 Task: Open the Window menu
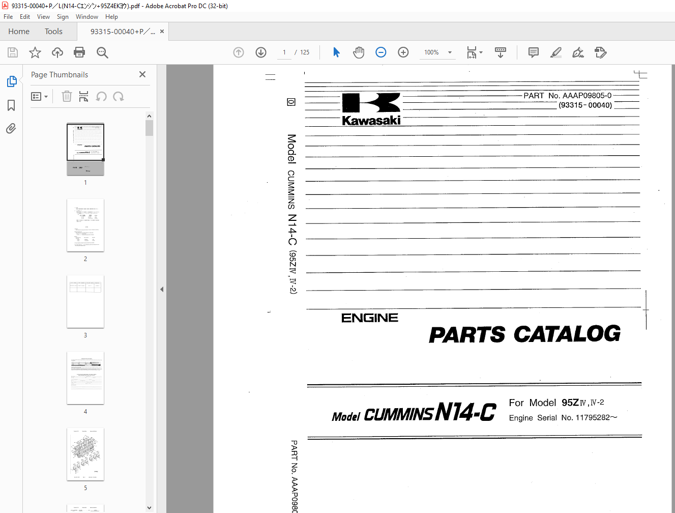click(x=87, y=17)
